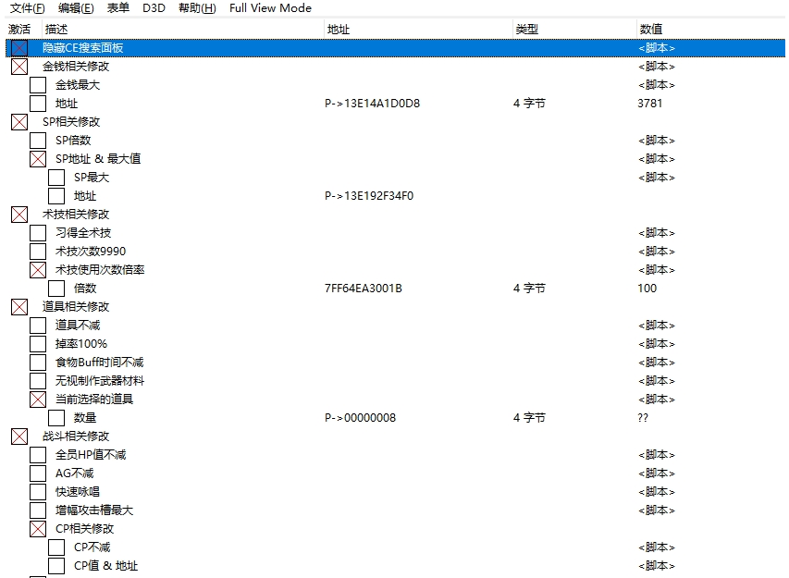This screenshot has width=789, height=578.
Task: Enable the 习得全术技 checkbox
Action: pyautogui.click(x=36, y=232)
